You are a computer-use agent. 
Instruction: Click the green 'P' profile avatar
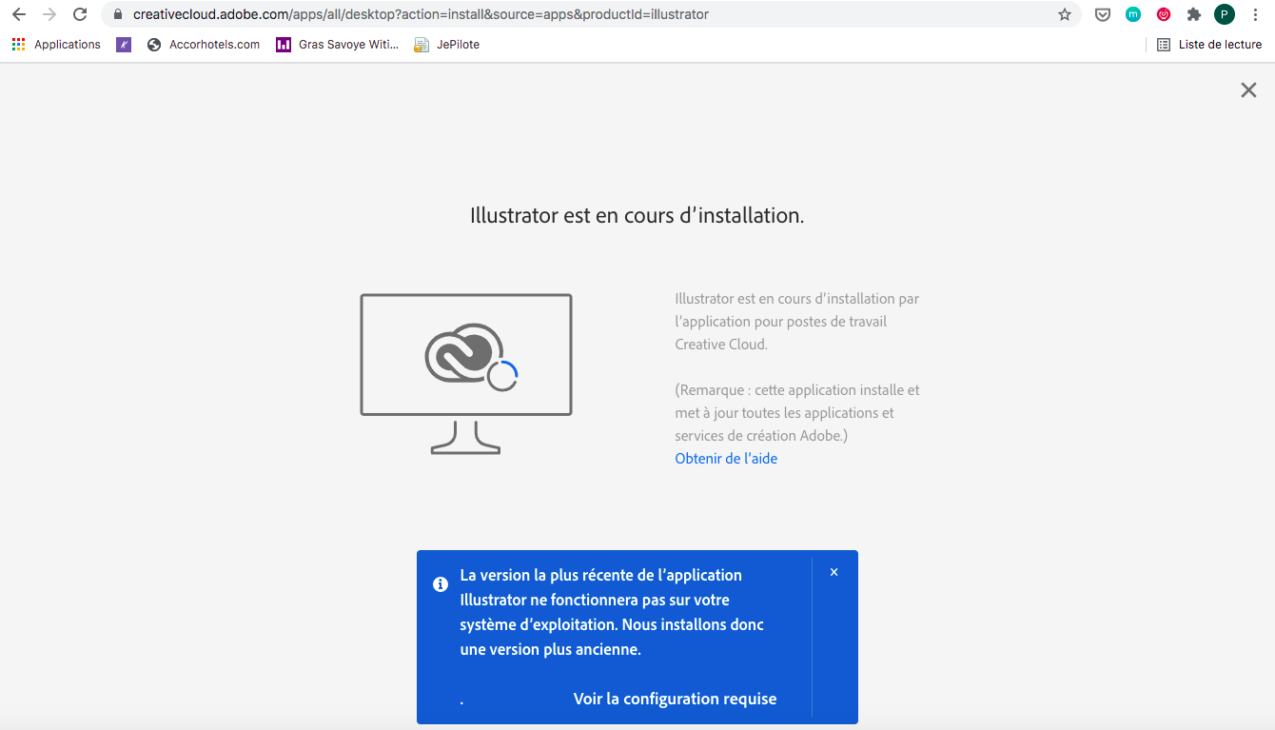click(1225, 14)
